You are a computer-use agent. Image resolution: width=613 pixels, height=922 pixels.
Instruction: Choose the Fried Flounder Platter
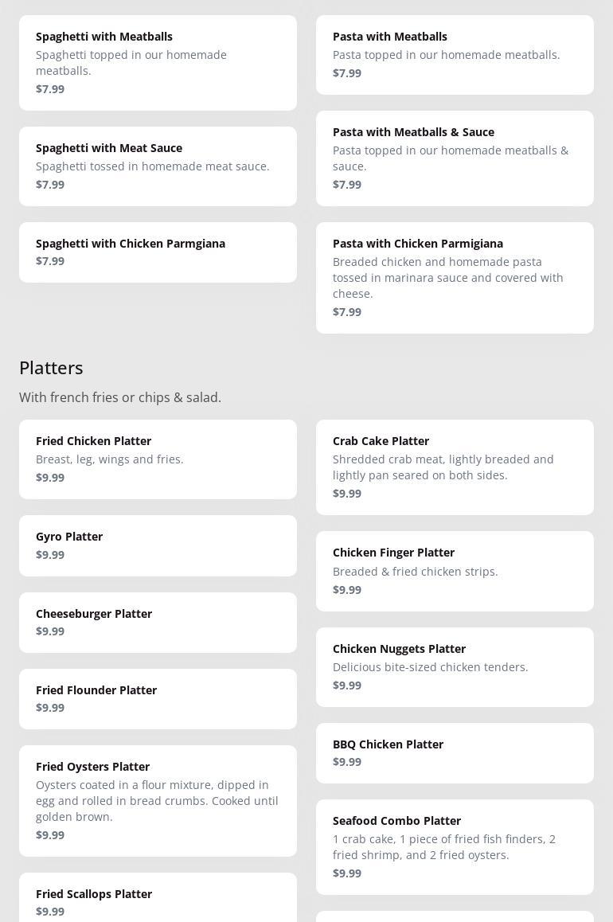[158, 698]
